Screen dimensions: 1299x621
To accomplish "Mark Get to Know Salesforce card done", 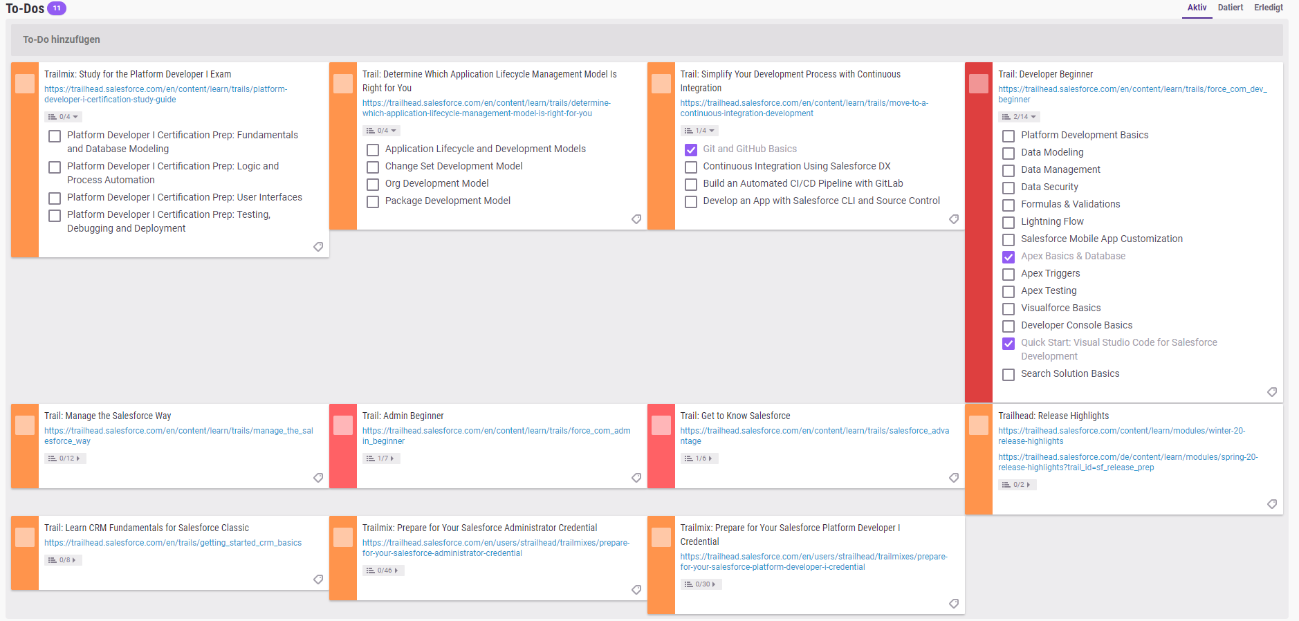I will pyautogui.click(x=661, y=425).
